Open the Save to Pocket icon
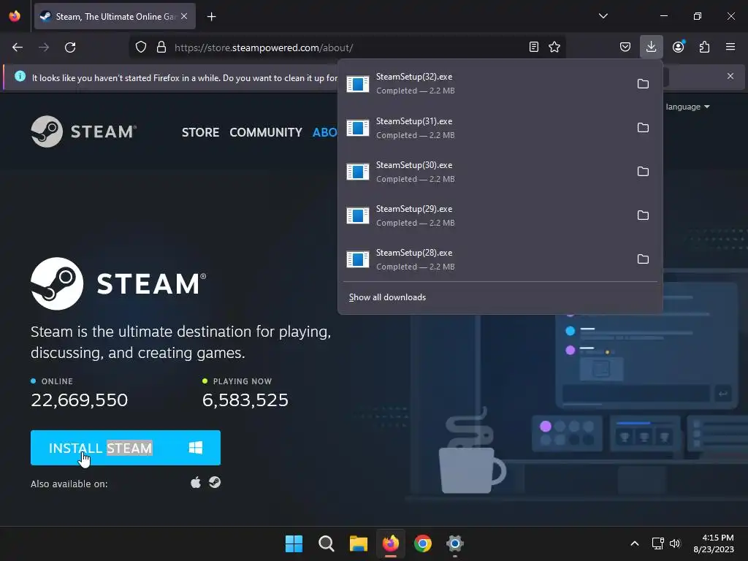 point(625,47)
